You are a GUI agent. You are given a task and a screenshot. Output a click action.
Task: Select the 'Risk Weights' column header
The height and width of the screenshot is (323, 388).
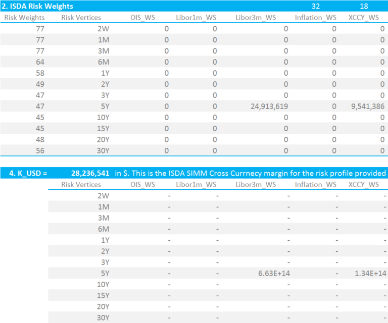coord(24,18)
